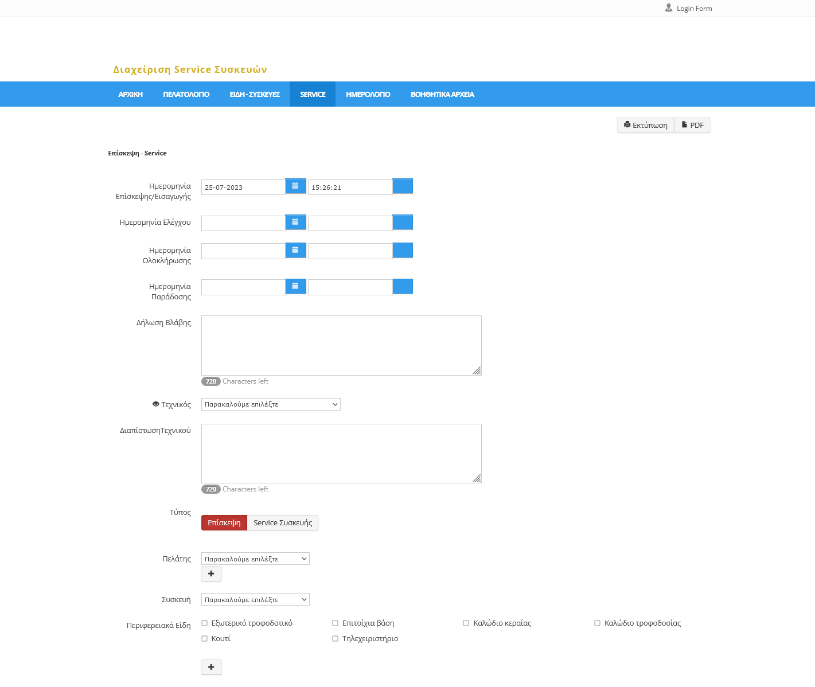The image size is (815, 687).
Task: Open calendar picker for Ημερομηνία Παράδοσης
Action: click(295, 287)
